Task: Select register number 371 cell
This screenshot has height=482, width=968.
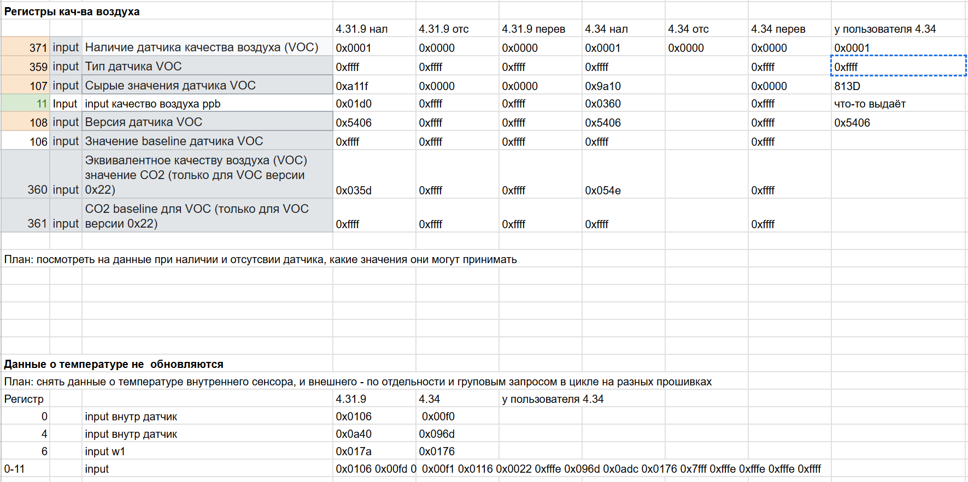Action: click(26, 47)
